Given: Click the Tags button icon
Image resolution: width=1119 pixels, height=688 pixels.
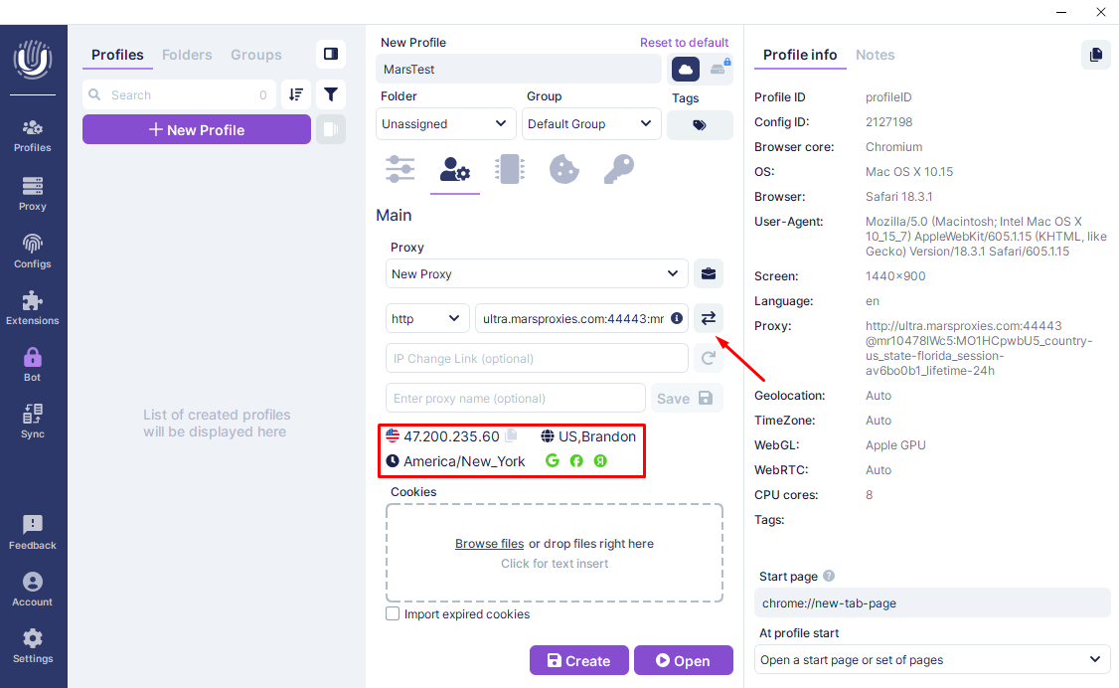Looking at the screenshot, I should pos(700,125).
